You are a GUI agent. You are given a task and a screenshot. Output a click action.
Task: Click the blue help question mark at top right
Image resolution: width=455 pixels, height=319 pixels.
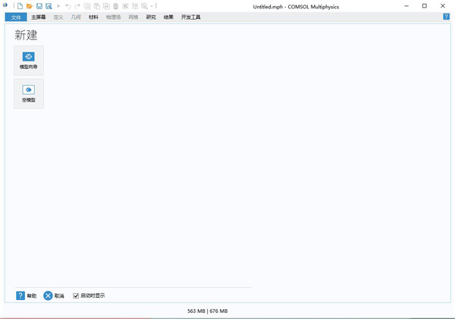coord(446,17)
